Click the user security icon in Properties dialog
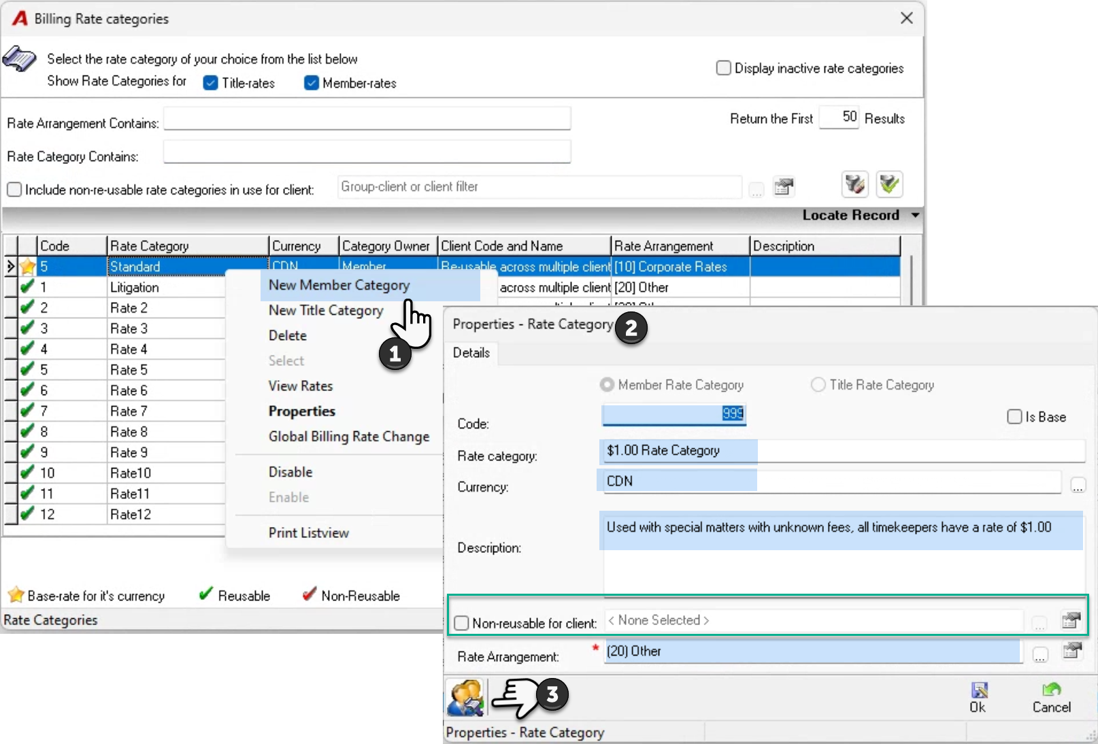1098x744 pixels. click(x=466, y=697)
